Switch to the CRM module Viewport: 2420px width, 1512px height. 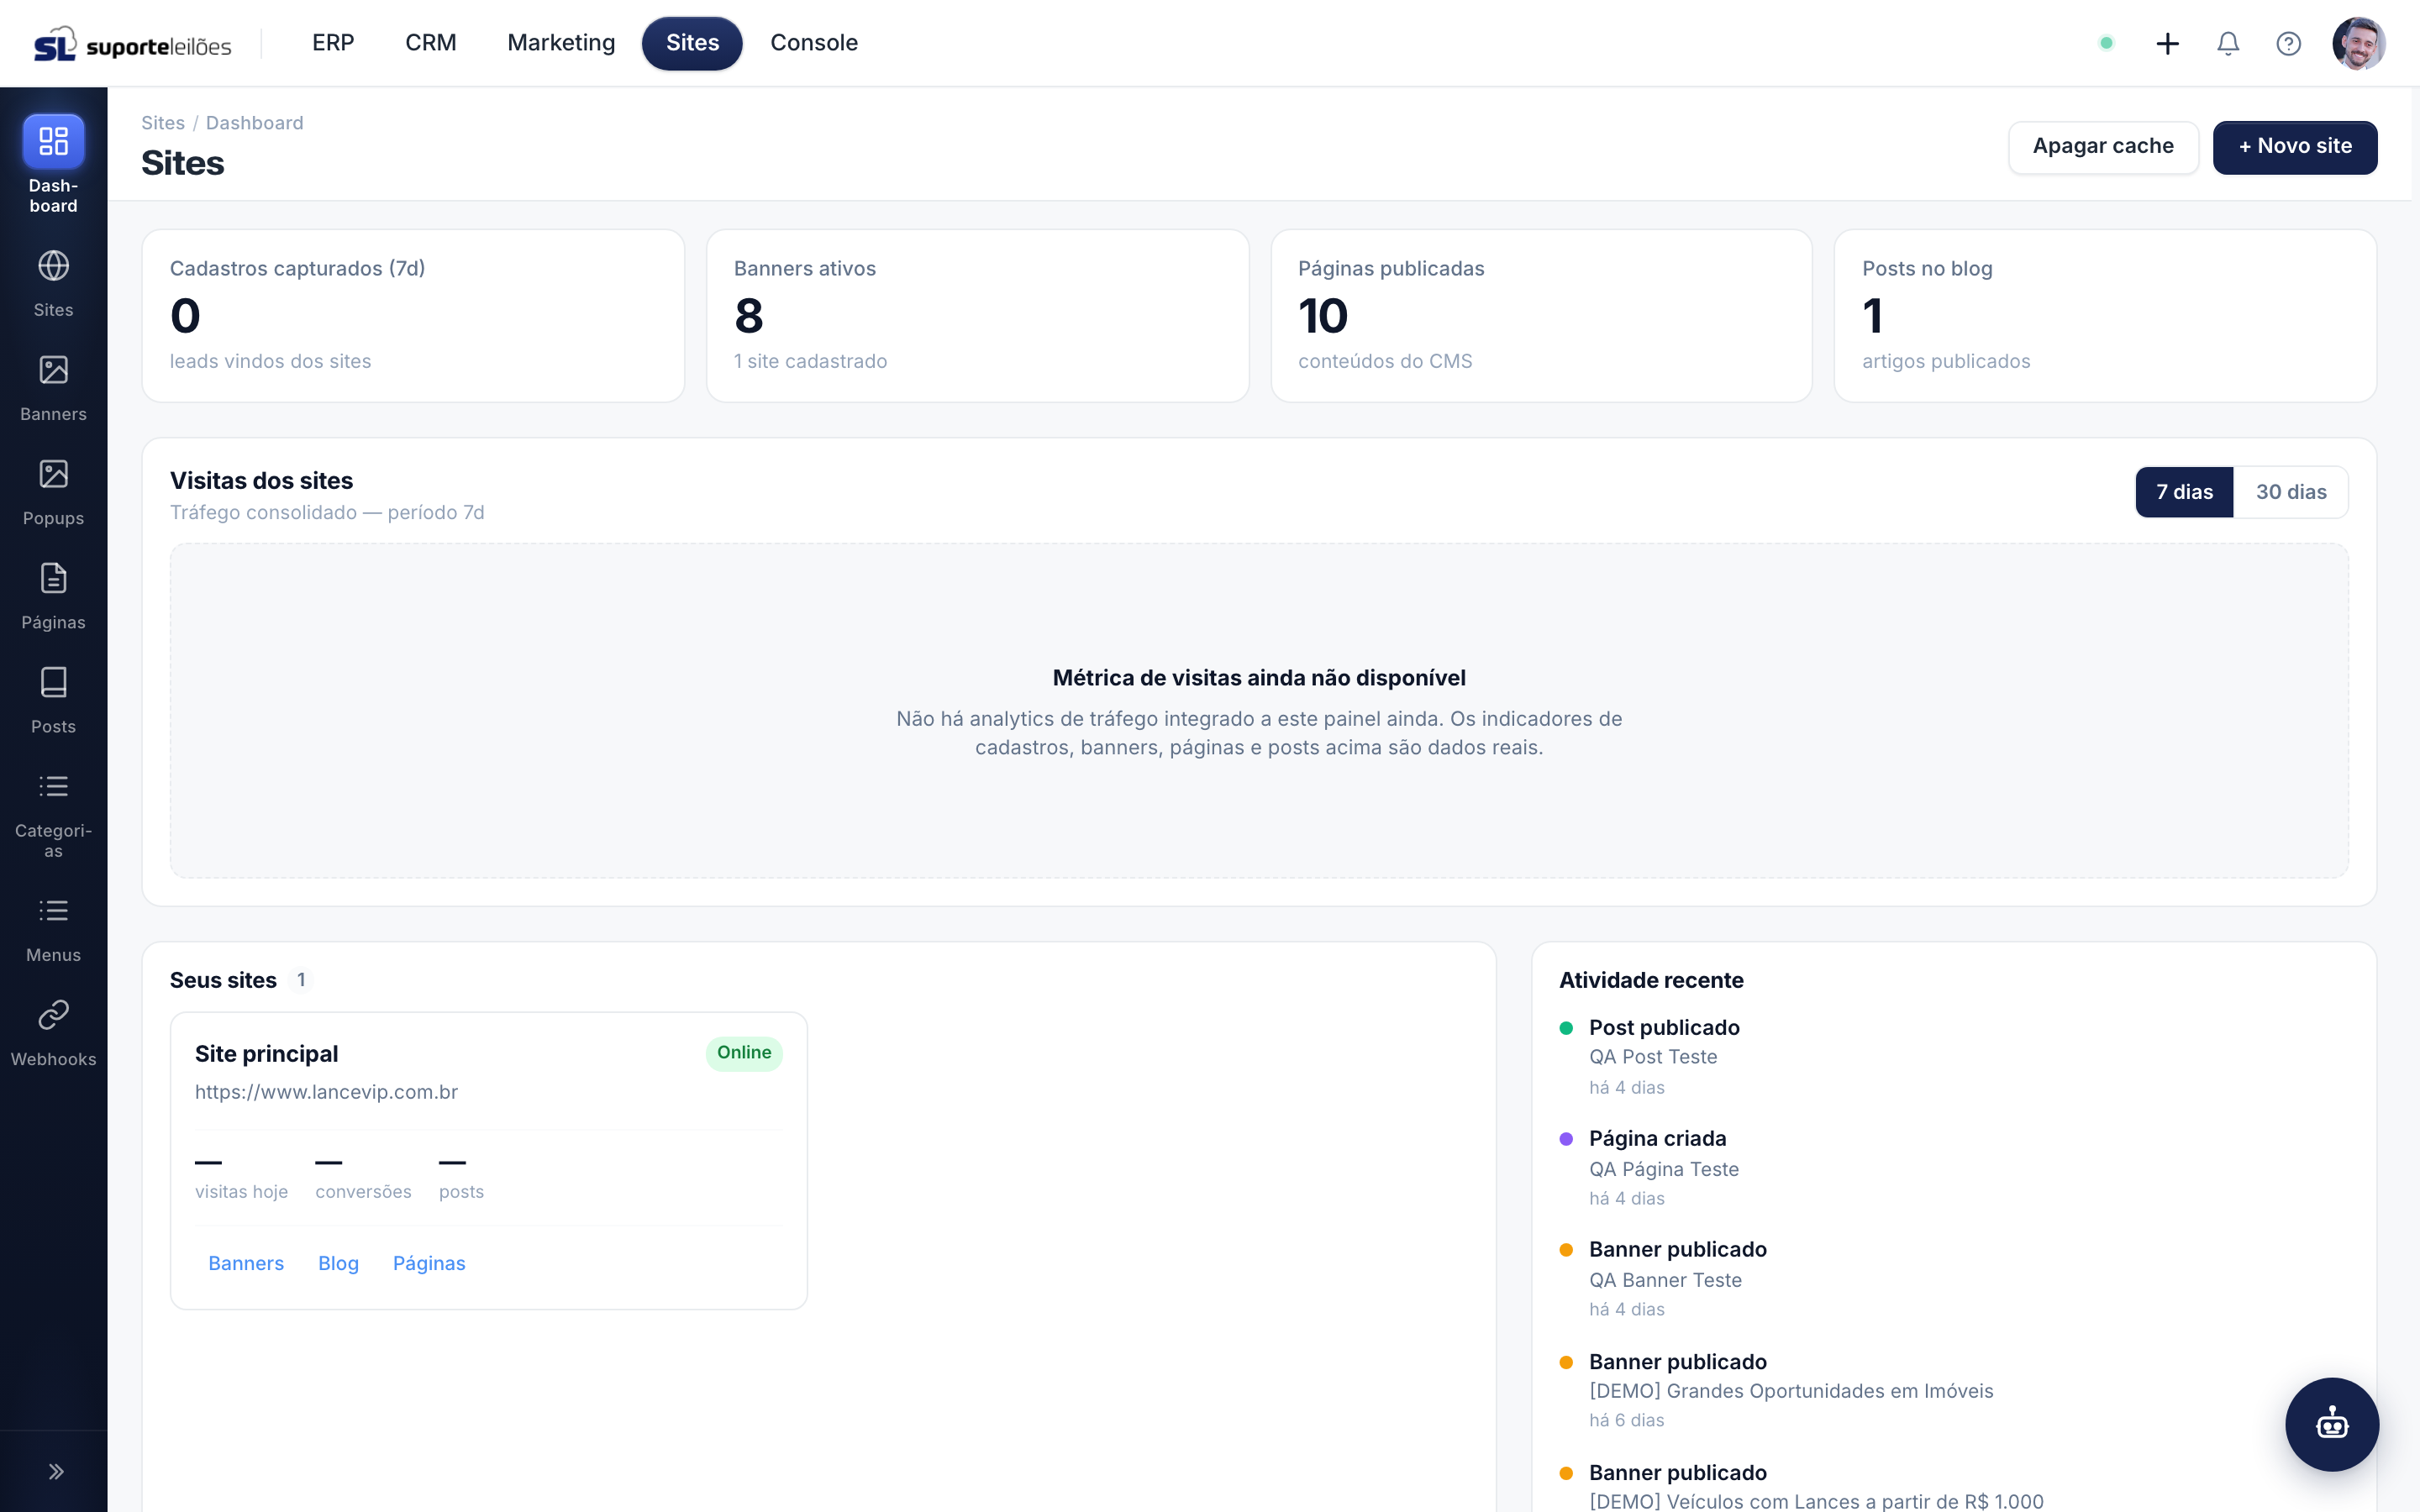click(431, 43)
